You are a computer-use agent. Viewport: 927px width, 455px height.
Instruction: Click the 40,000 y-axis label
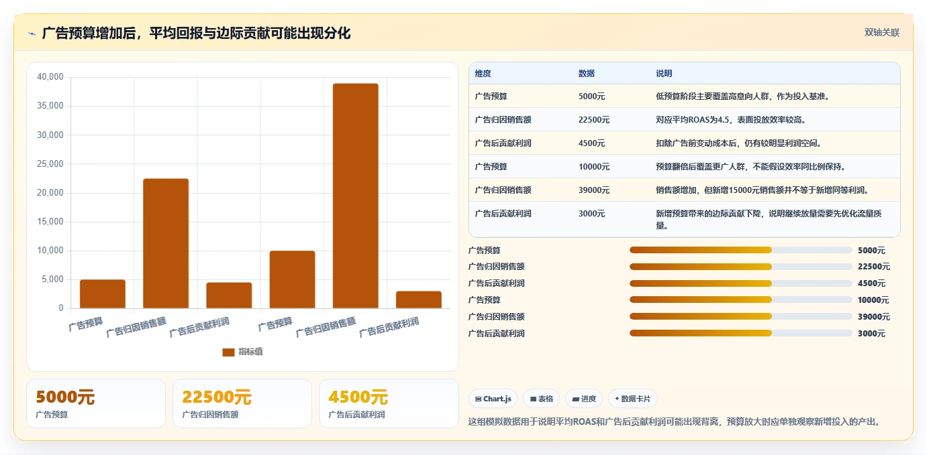[x=50, y=77]
